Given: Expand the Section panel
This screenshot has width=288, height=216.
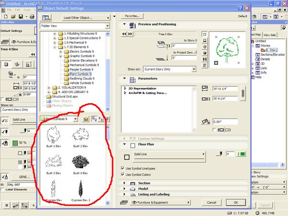Looking at the screenshot, I should click(x=124, y=183).
